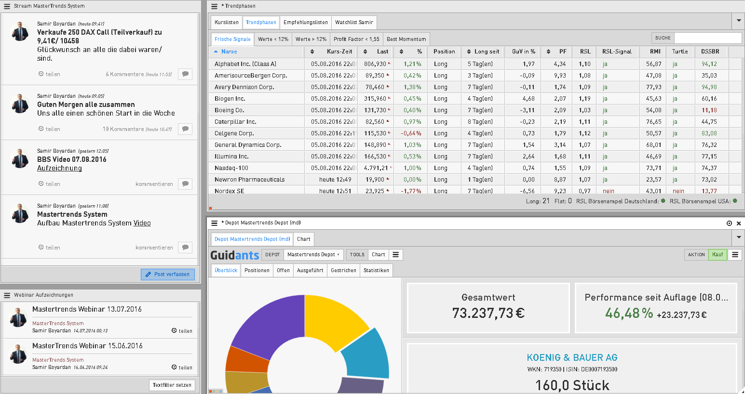Show the Werte < 12% tab
Screen dimensions: 745x394
point(273,39)
